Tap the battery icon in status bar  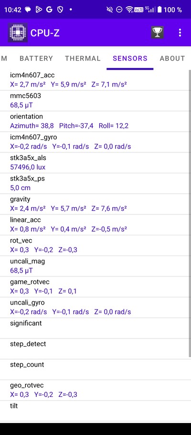click(159, 10)
